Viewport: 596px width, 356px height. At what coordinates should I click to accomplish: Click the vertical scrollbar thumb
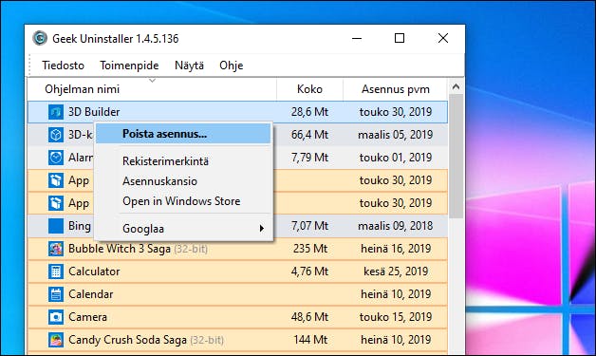point(456,157)
